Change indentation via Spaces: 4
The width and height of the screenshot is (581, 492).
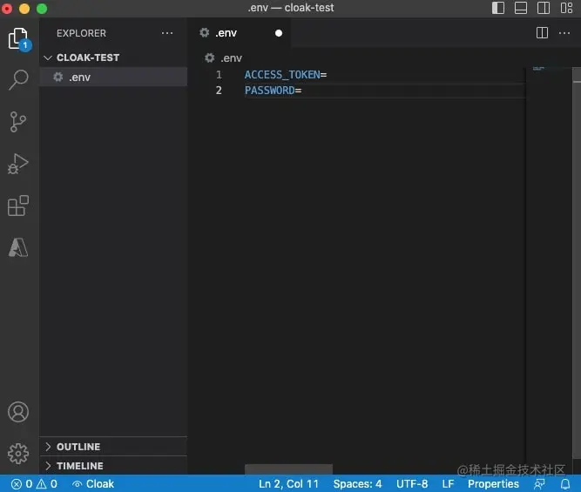click(x=357, y=483)
